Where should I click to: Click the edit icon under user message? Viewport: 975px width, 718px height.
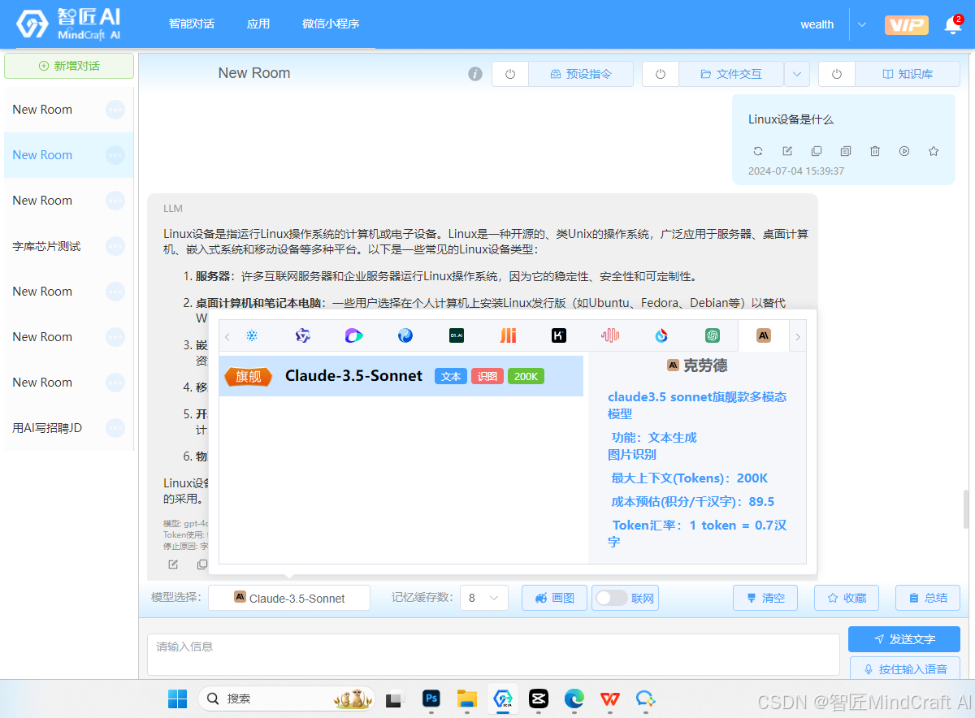click(787, 151)
